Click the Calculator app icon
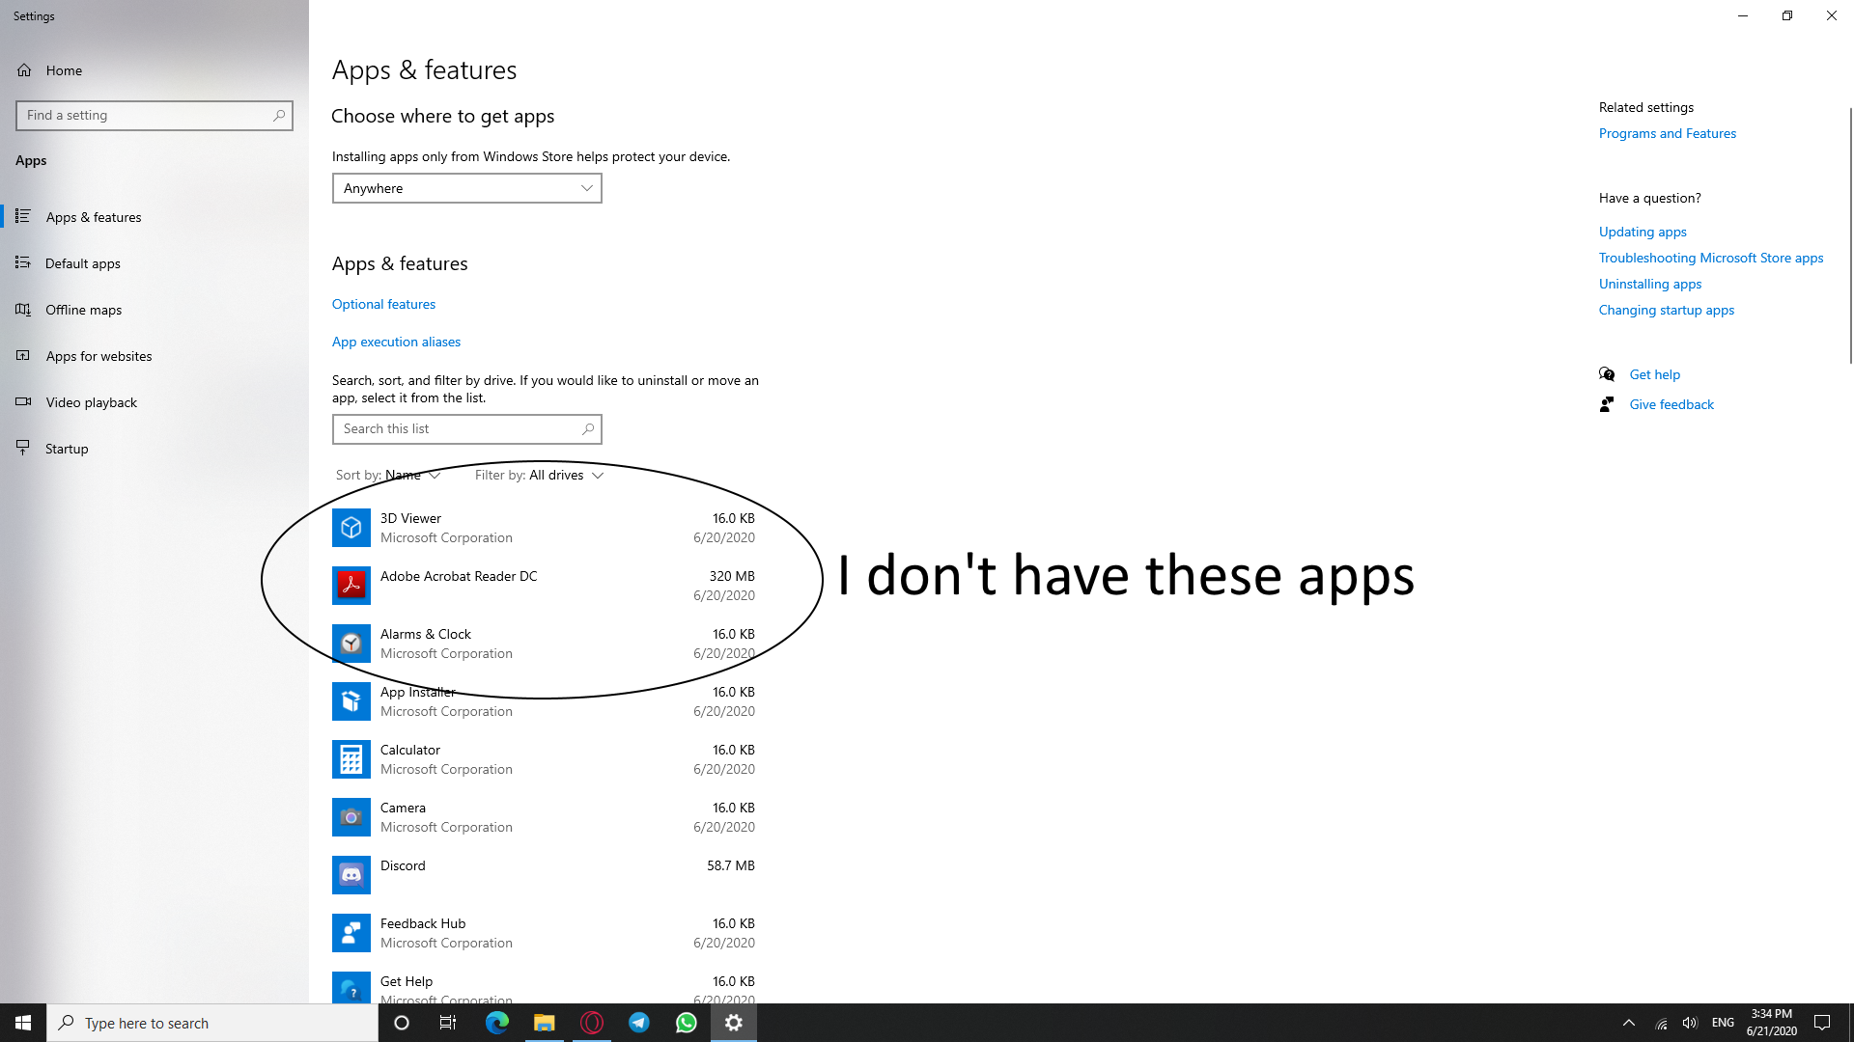The height and width of the screenshot is (1042, 1854). [351, 759]
